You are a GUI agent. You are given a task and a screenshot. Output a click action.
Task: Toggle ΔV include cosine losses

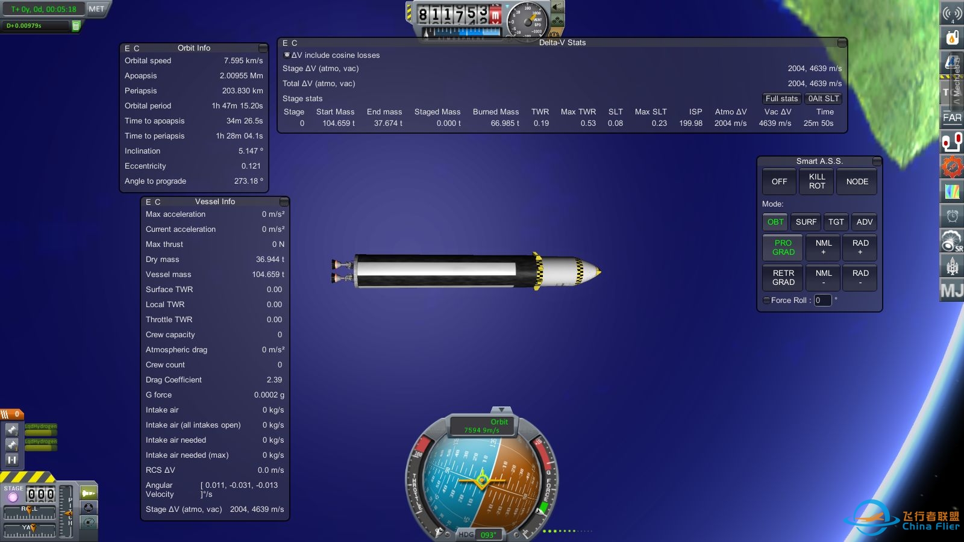pyautogui.click(x=287, y=55)
